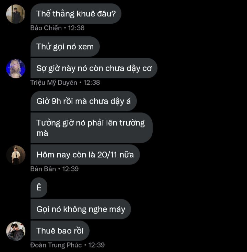Click the 12:39 timestamp beside Bân Bân
Viewport: 247px width, 252px height.
70,169
